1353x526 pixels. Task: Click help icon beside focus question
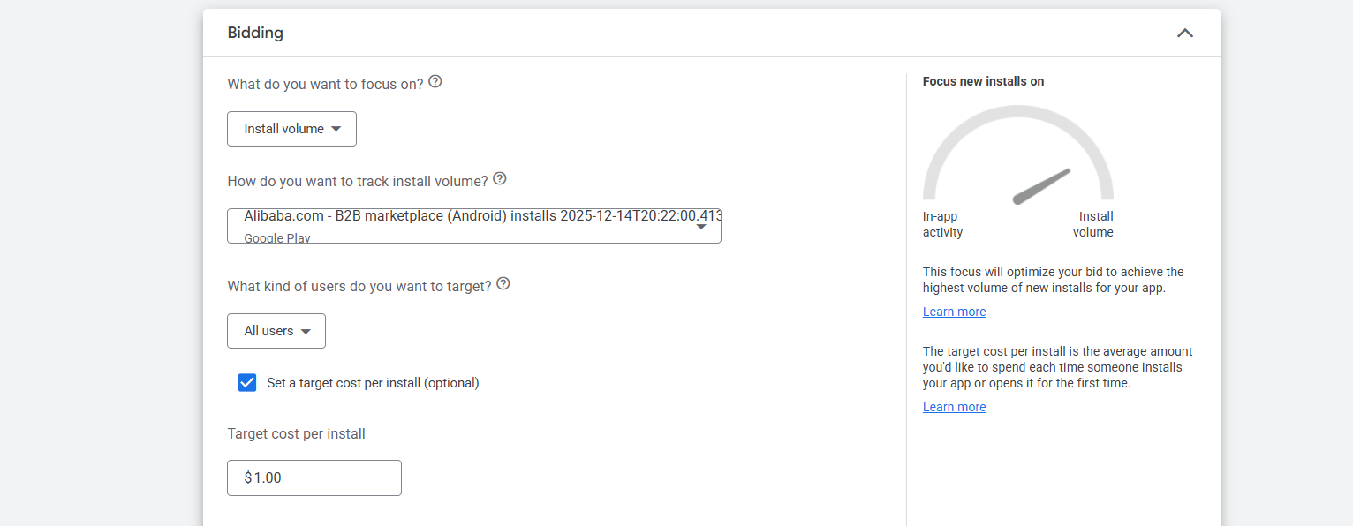pyautogui.click(x=435, y=82)
